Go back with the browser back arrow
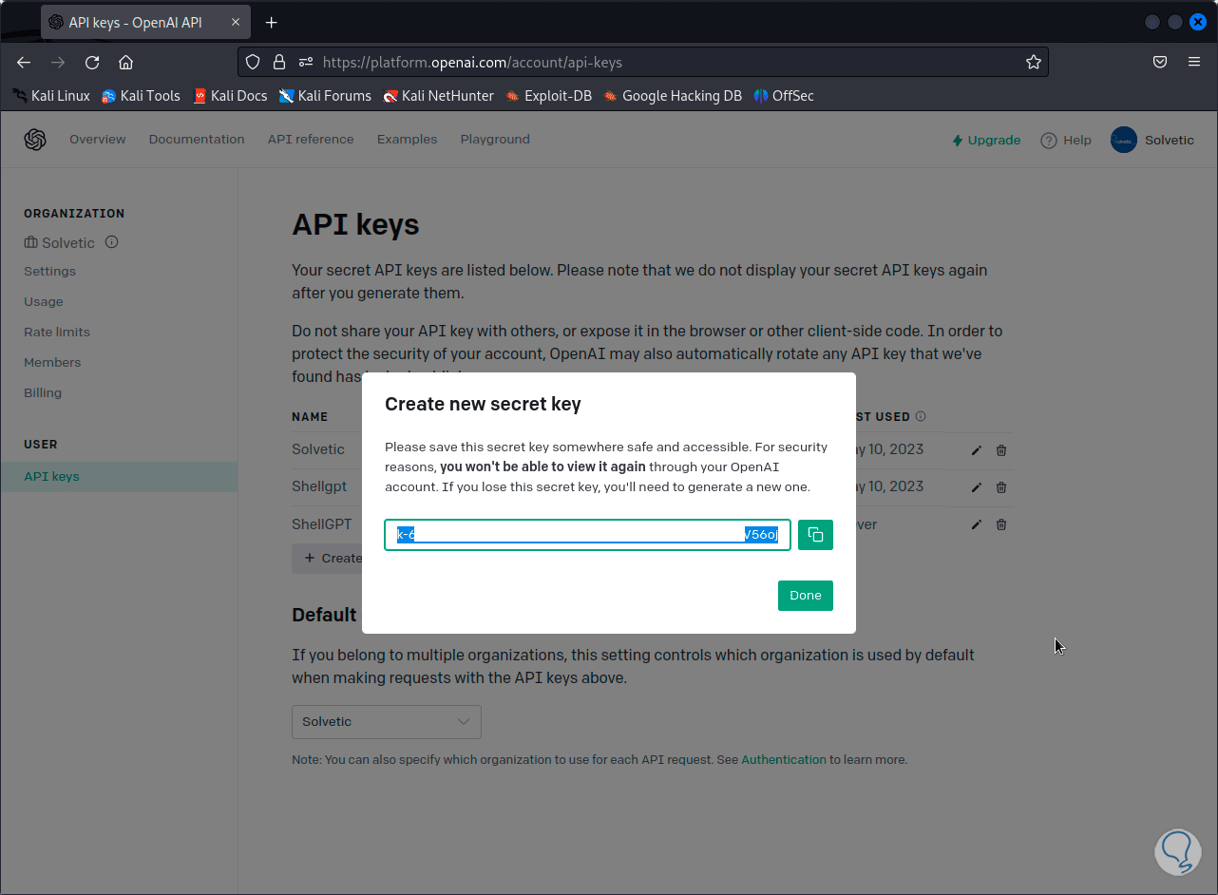Screen dimensions: 1218x895 click(x=24, y=63)
